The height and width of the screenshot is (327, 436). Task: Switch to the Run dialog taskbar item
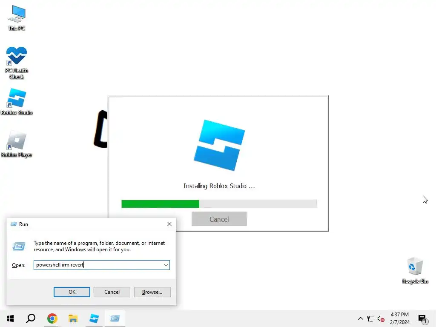[x=115, y=318]
